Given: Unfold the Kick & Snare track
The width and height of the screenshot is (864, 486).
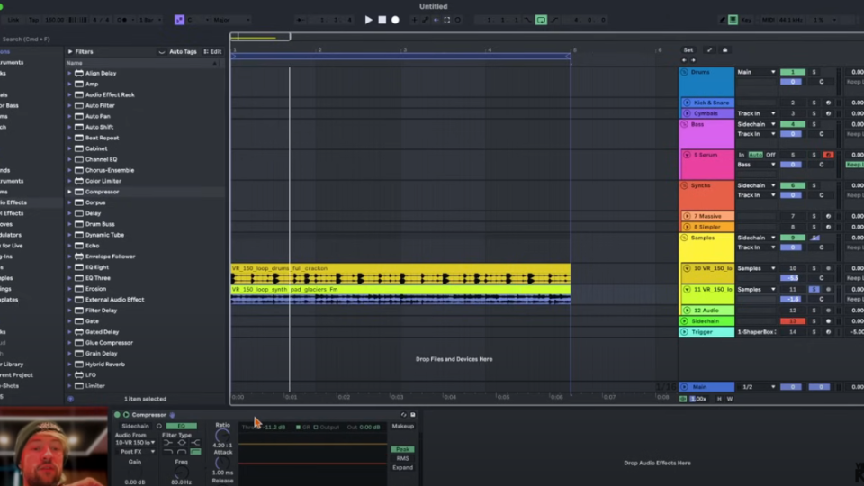Looking at the screenshot, I should tap(687, 103).
